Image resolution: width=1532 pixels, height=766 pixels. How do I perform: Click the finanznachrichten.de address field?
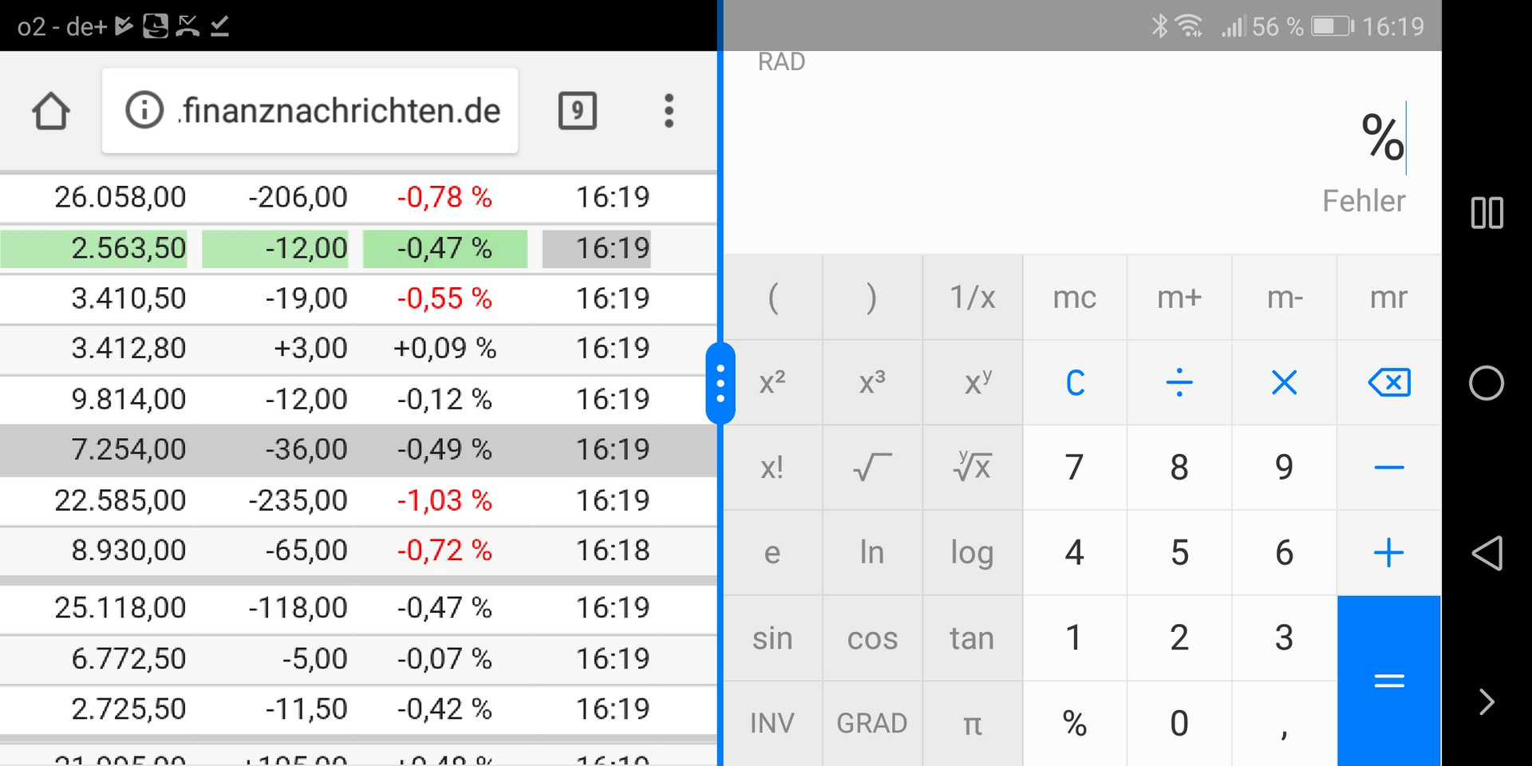tap(341, 111)
